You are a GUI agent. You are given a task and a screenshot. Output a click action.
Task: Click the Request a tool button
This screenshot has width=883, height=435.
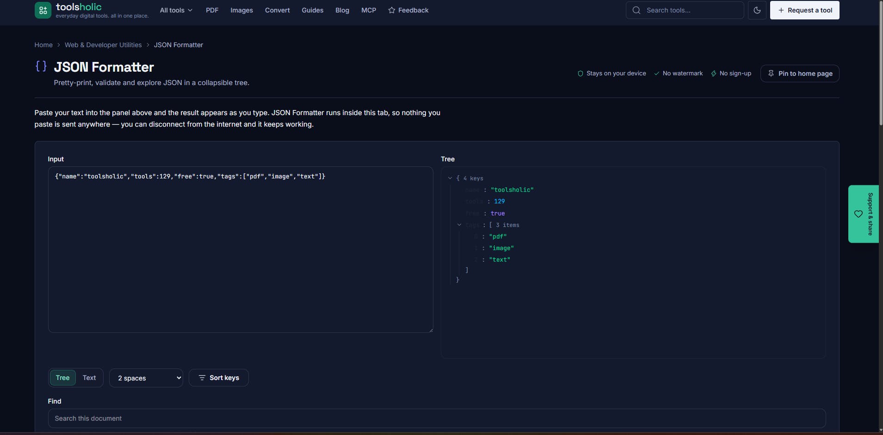click(805, 10)
